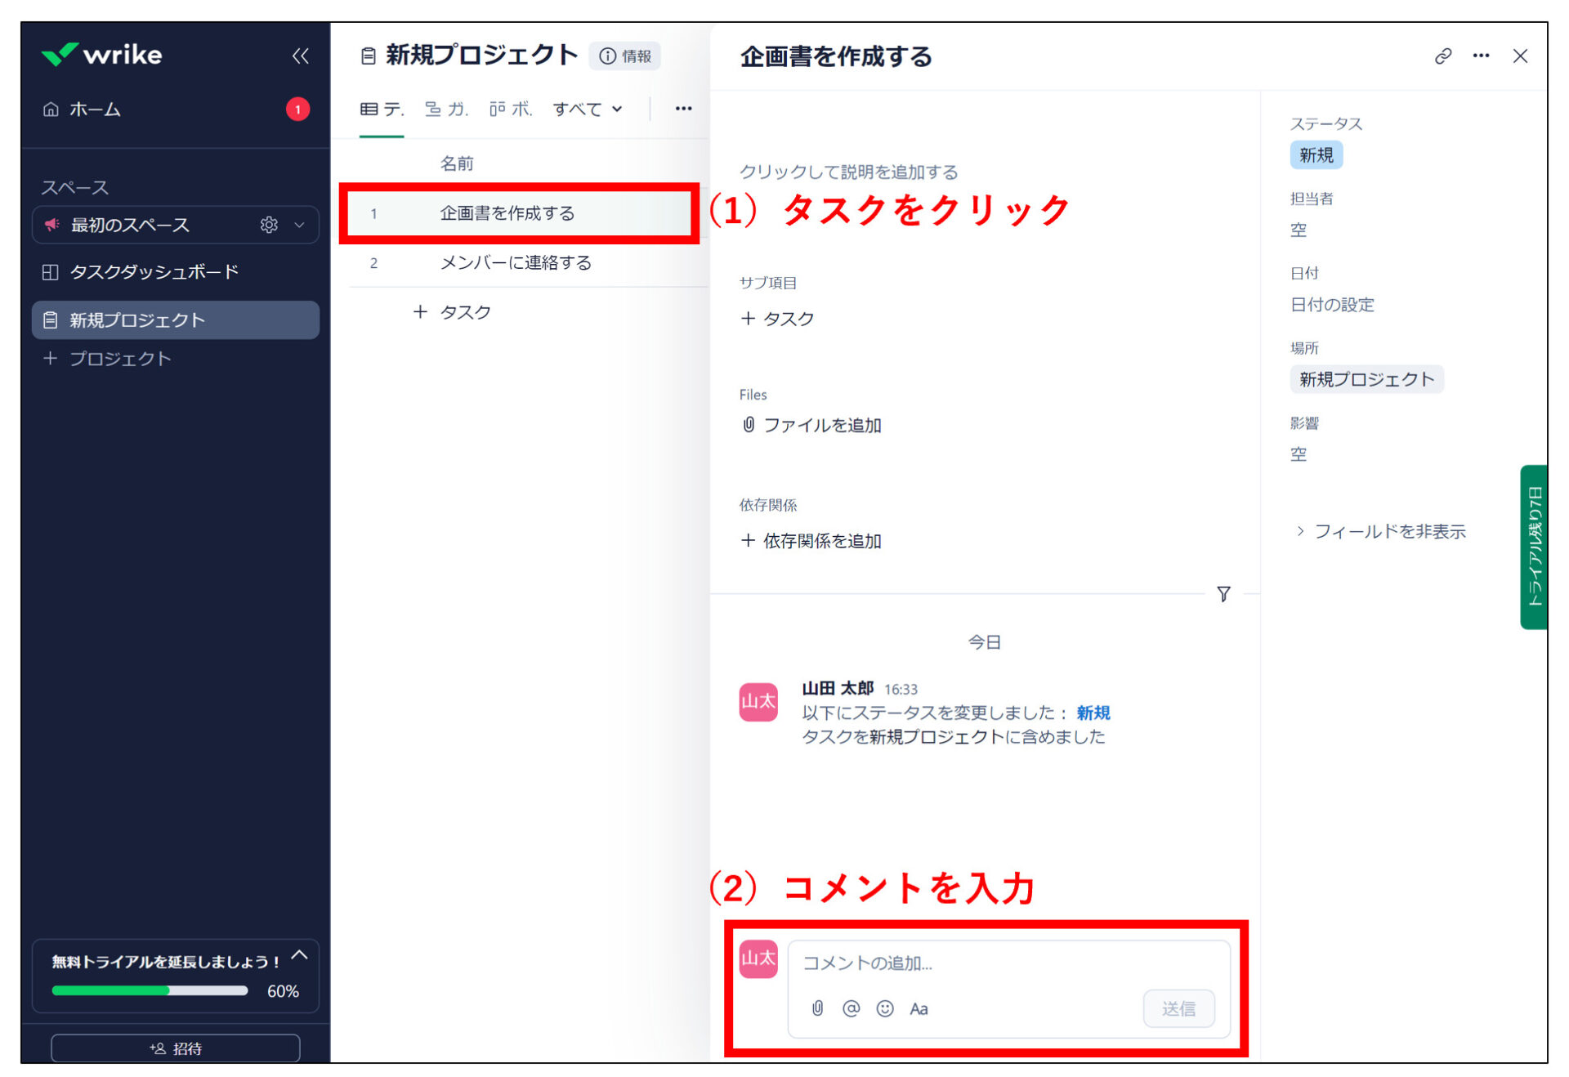1569x1077 pixels.
Task: Collapse the sidebar with the double chevron
Action: point(300,55)
